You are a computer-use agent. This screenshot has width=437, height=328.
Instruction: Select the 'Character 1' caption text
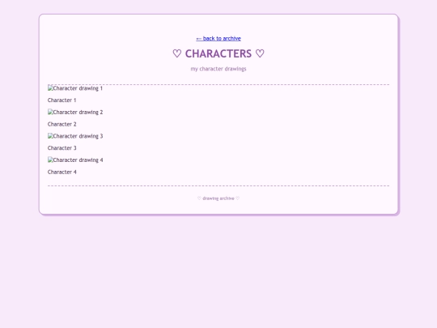click(x=62, y=100)
